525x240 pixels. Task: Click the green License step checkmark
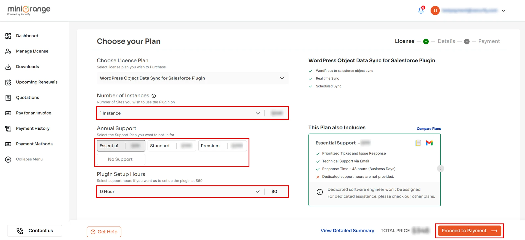426,41
